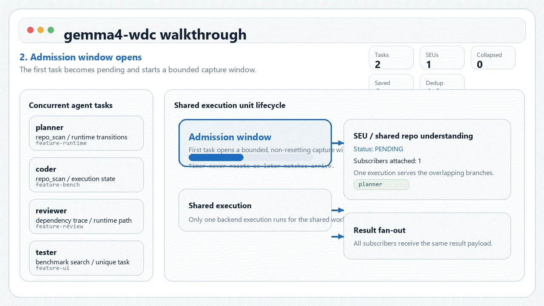The image size is (544, 306).
Task: Switch to the planner task card
Action: [86, 133]
